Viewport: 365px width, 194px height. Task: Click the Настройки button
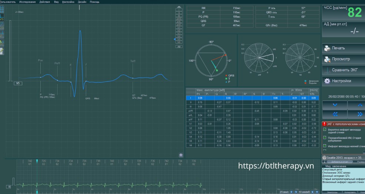344,81
